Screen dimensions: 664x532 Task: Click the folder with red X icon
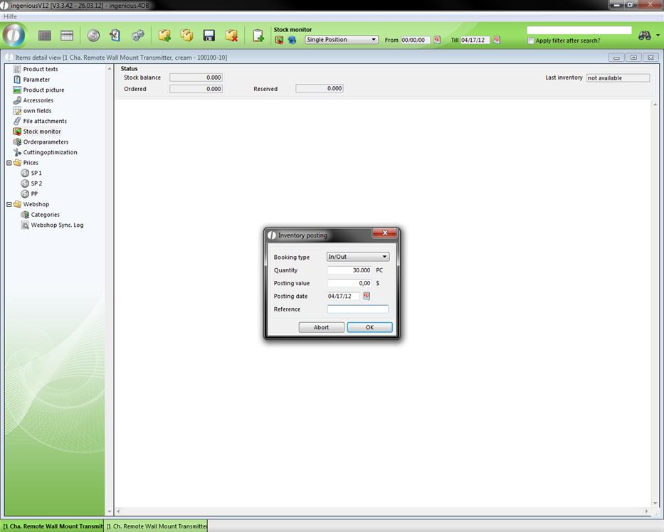(231, 36)
